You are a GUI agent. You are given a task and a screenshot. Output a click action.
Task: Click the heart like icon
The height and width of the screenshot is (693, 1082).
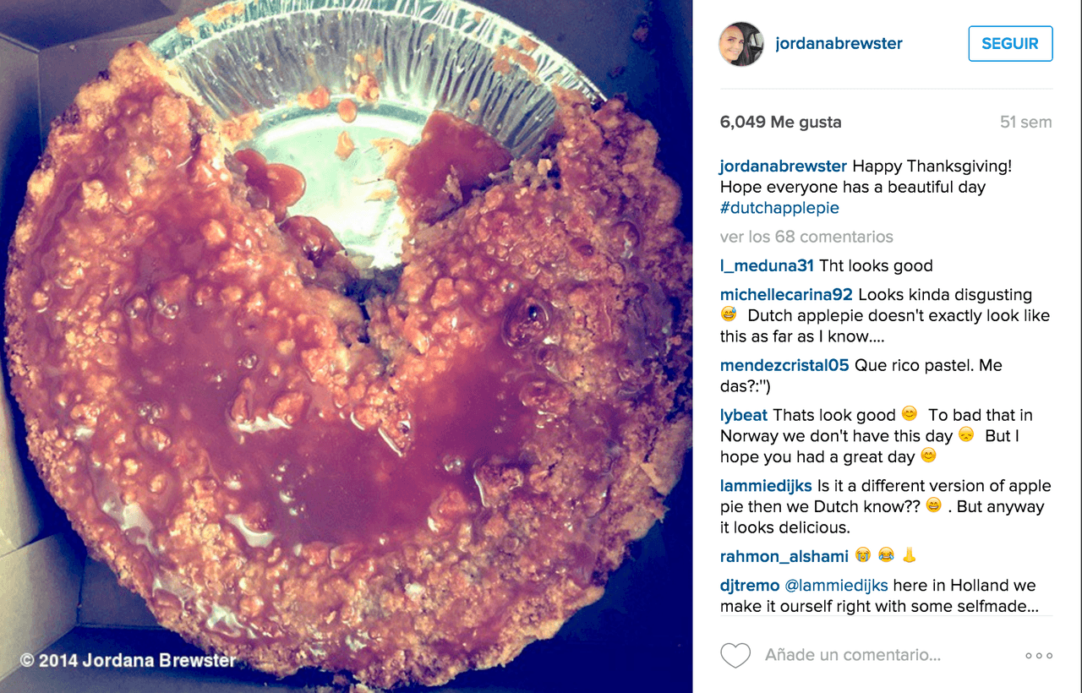[x=735, y=655]
